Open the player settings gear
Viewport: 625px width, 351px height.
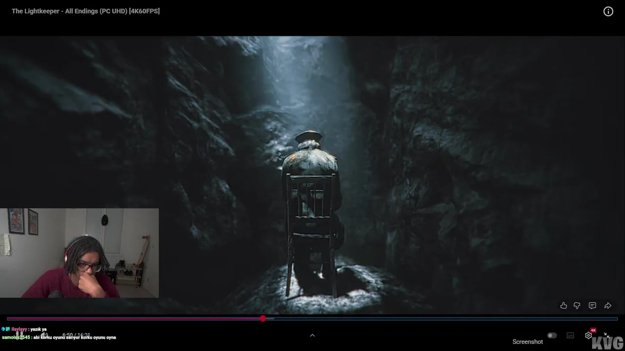[x=588, y=335]
